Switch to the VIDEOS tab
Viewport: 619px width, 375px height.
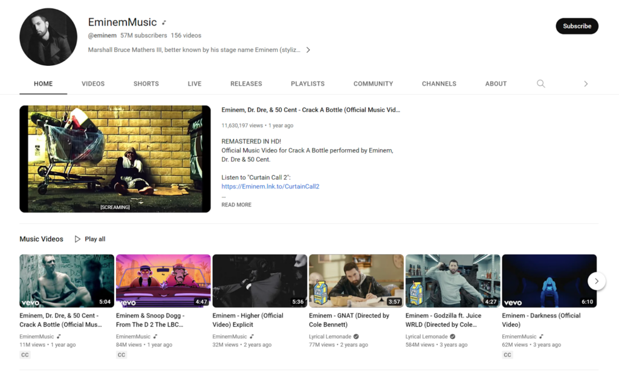click(93, 83)
